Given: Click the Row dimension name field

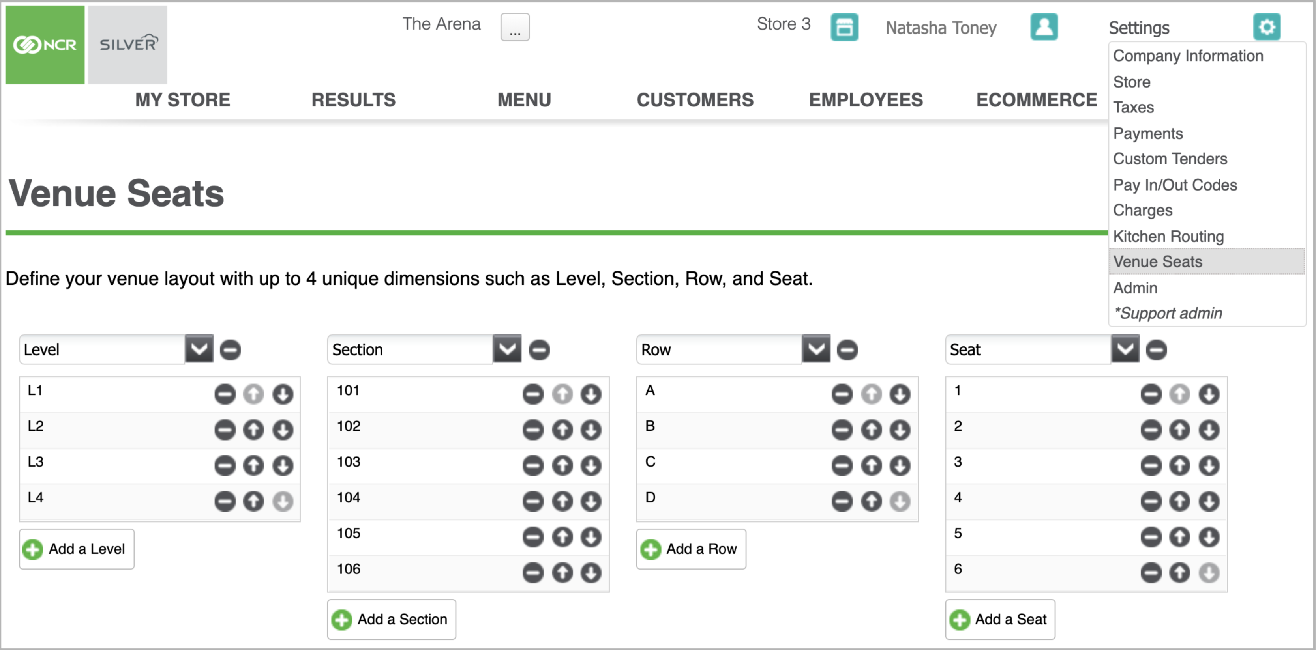Looking at the screenshot, I should point(719,350).
